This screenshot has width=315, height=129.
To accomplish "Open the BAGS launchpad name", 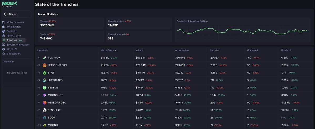I will click(x=51, y=72).
